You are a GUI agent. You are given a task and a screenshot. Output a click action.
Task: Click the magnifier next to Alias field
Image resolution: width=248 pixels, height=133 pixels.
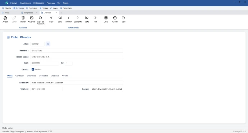(48, 44)
